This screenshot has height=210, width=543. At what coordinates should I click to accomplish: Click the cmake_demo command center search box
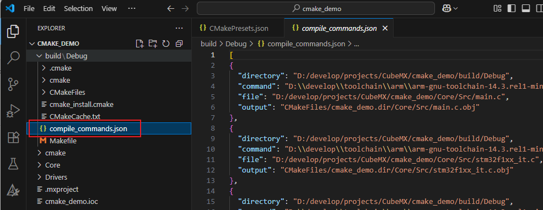(315, 9)
